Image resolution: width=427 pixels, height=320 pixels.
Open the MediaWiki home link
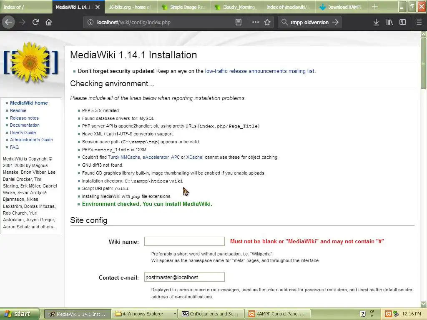[29, 103]
